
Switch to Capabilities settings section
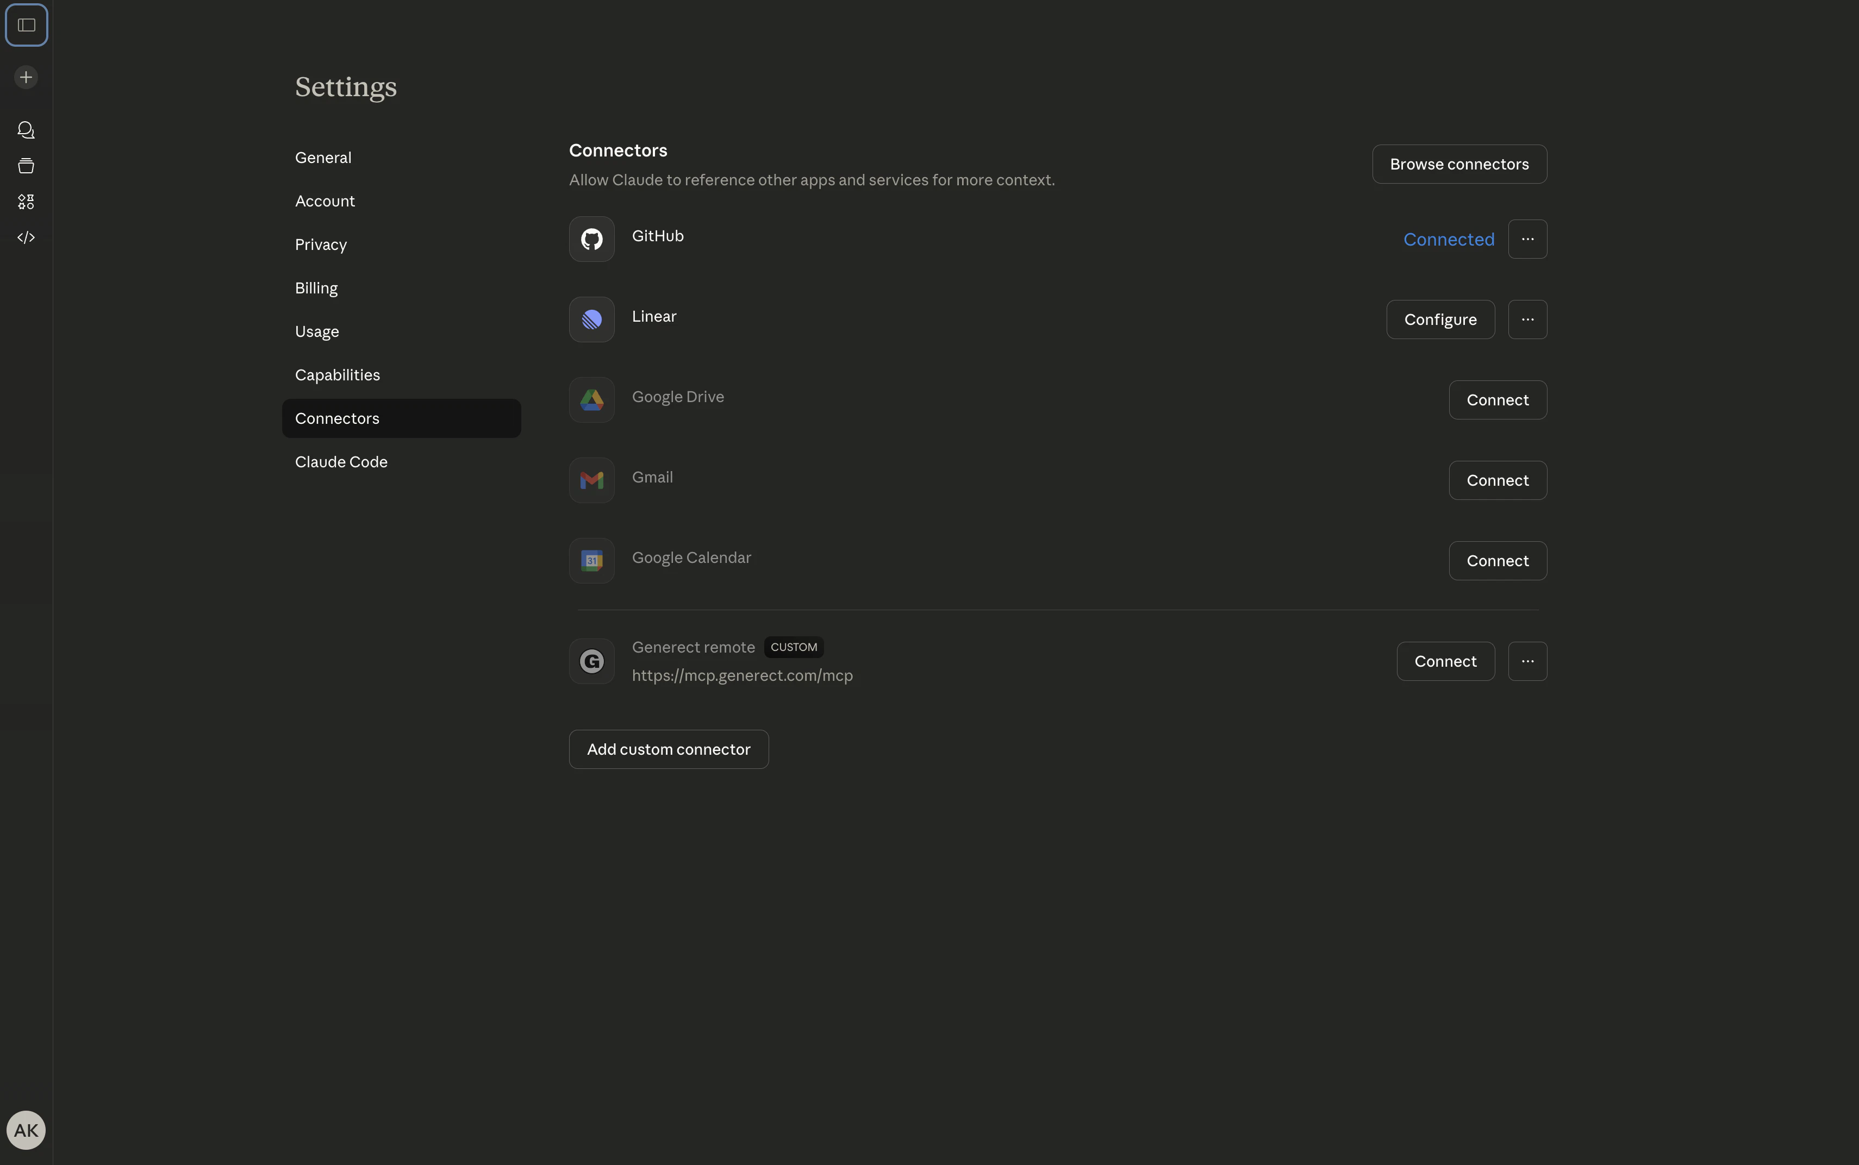[x=337, y=375]
